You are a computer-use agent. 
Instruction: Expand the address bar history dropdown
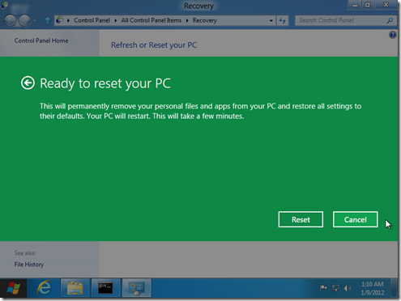(271, 20)
